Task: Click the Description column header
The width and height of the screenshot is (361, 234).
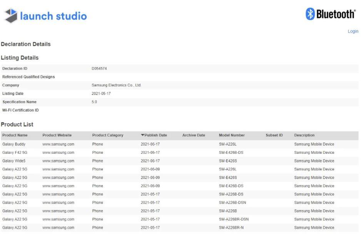Action: click(x=304, y=135)
